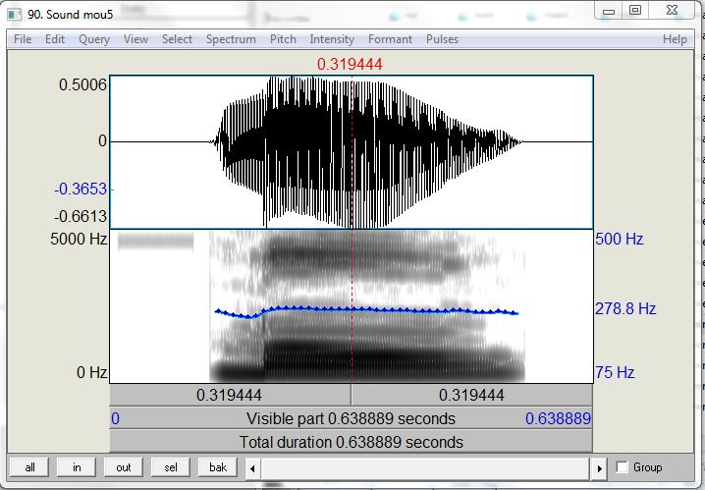Click the 278.8 Hz pitch value label

point(625,308)
